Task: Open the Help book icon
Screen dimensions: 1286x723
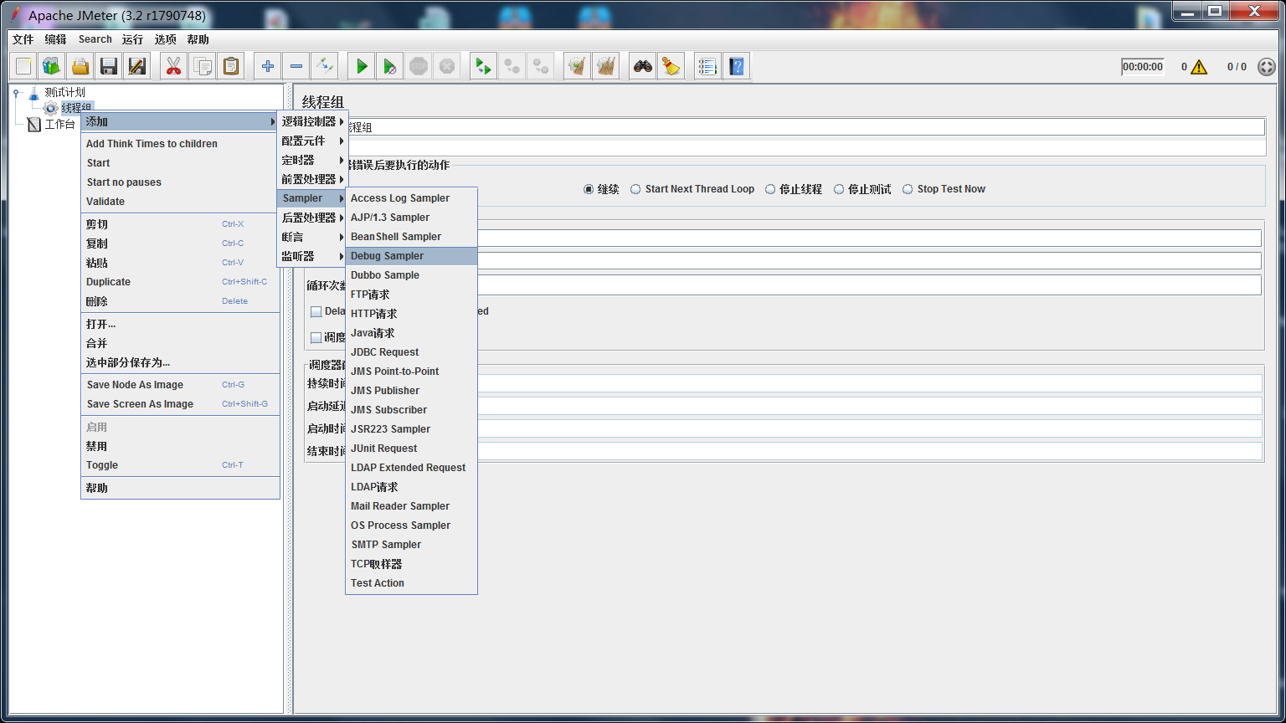Action: pos(736,66)
